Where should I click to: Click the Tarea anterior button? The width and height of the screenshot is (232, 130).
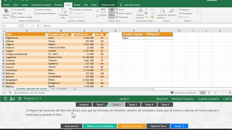71,126
